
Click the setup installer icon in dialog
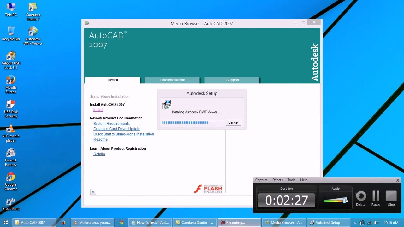coord(166,105)
